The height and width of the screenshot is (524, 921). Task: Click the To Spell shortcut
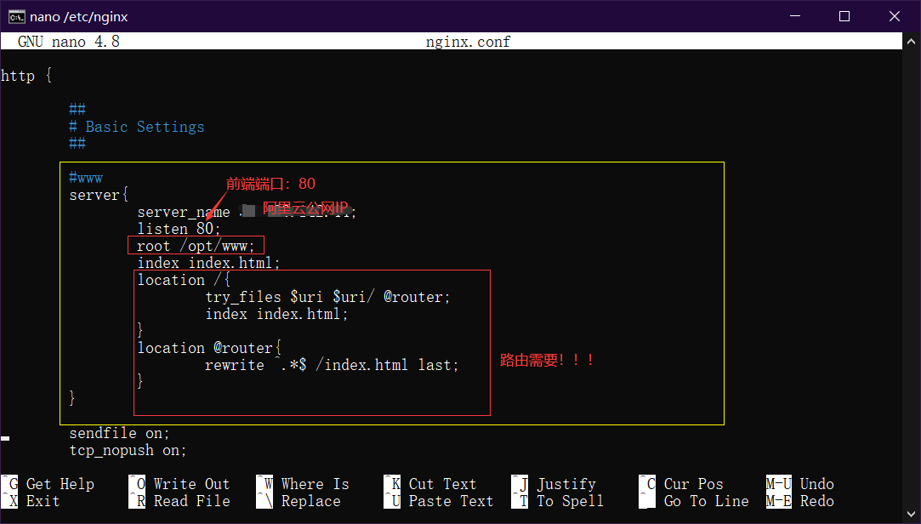(557, 501)
